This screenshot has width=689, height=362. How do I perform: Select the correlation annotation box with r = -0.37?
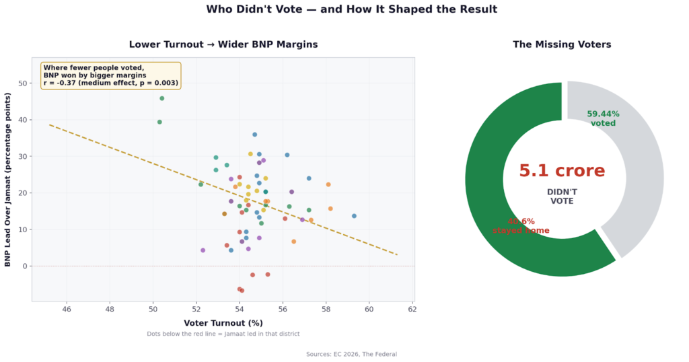tap(111, 75)
